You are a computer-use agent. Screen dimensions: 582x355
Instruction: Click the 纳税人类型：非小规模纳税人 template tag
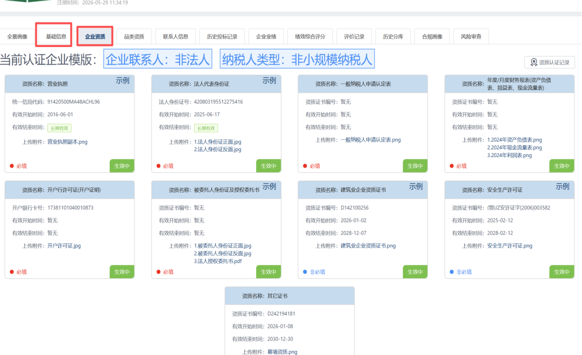(x=297, y=59)
